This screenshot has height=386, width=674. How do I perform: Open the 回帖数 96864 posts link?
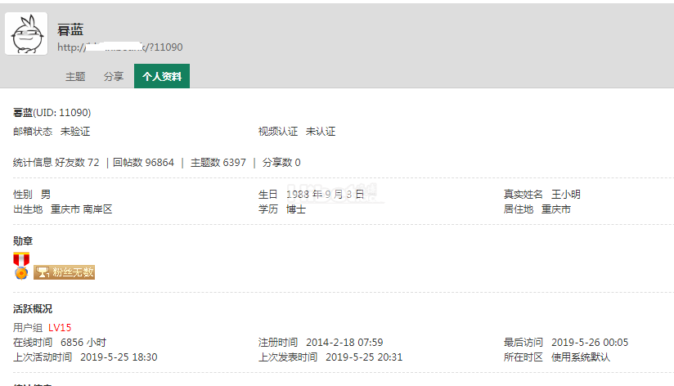pos(143,163)
